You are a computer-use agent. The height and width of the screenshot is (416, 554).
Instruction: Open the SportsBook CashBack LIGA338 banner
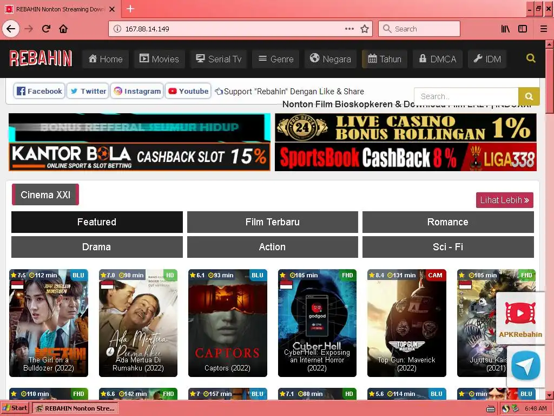coord(406,157)
